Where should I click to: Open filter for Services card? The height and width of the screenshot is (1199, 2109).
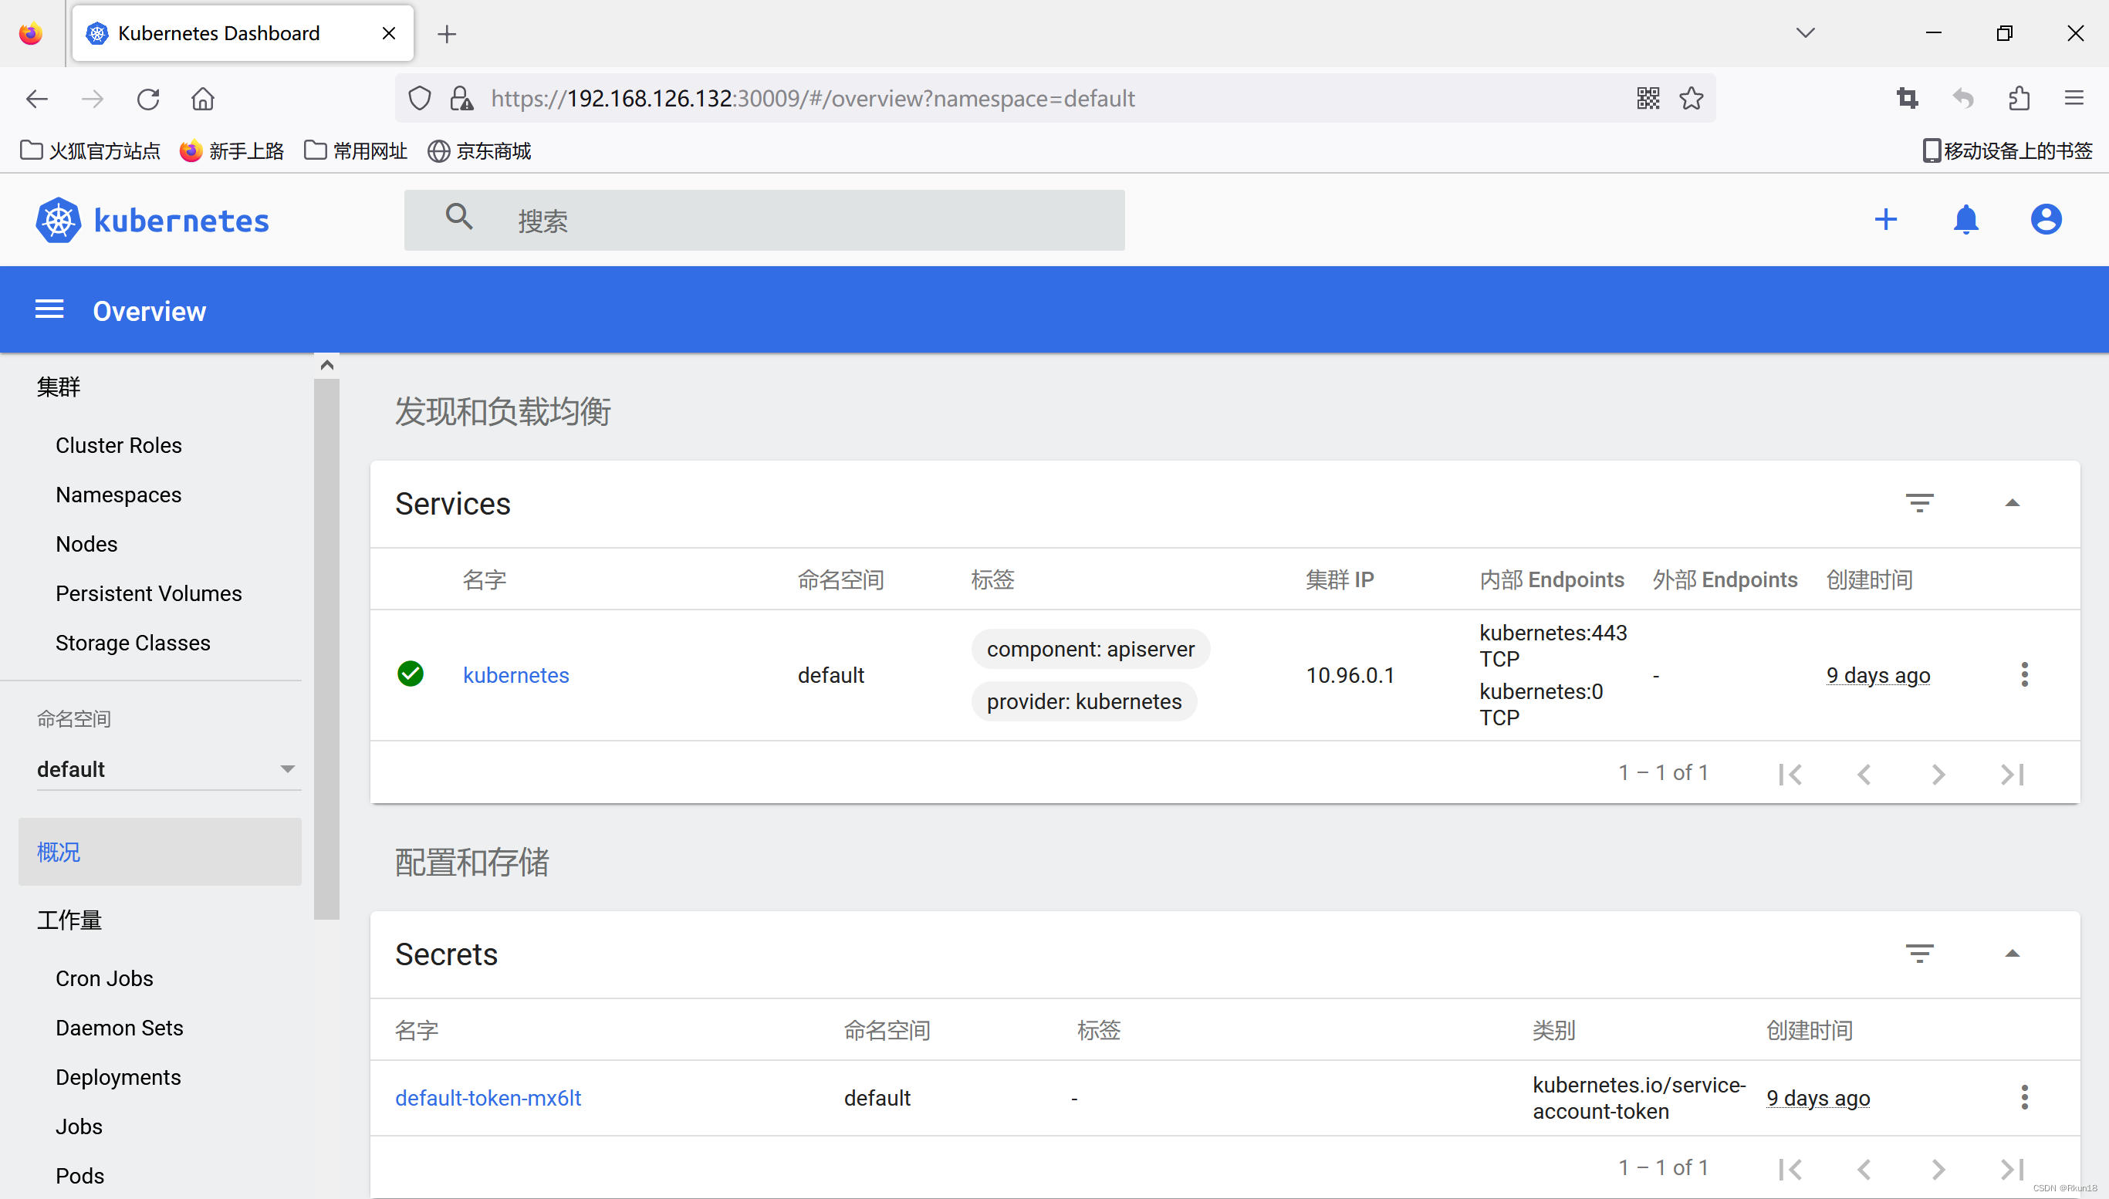coord(1920,503)
